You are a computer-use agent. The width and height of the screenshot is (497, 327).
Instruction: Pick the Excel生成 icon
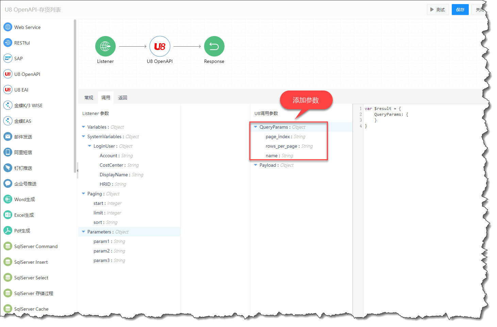click(x=8, y=215)
